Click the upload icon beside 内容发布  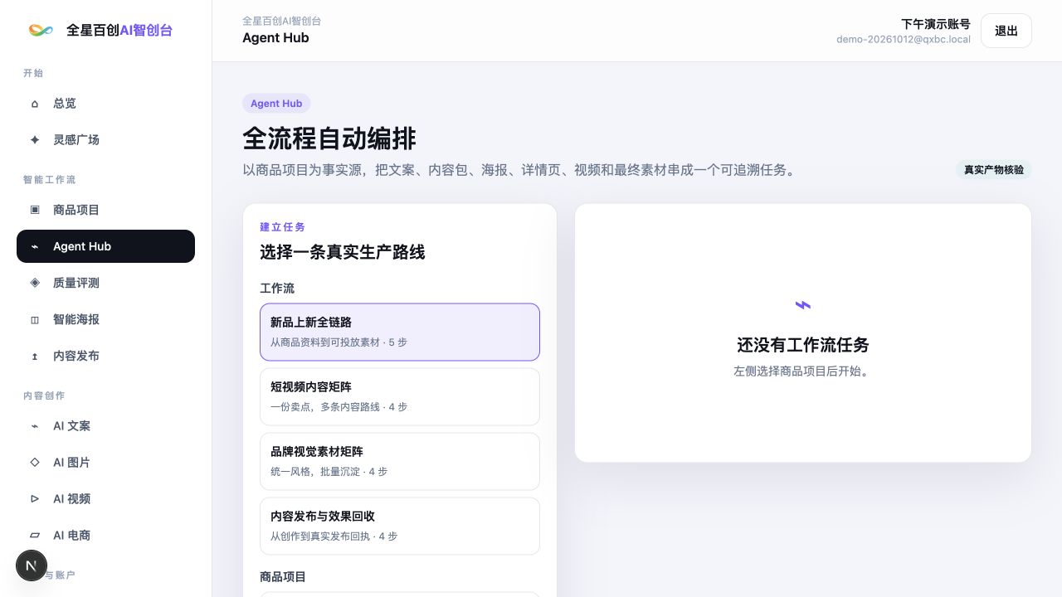pyautogui.click(x=35, y=356)
